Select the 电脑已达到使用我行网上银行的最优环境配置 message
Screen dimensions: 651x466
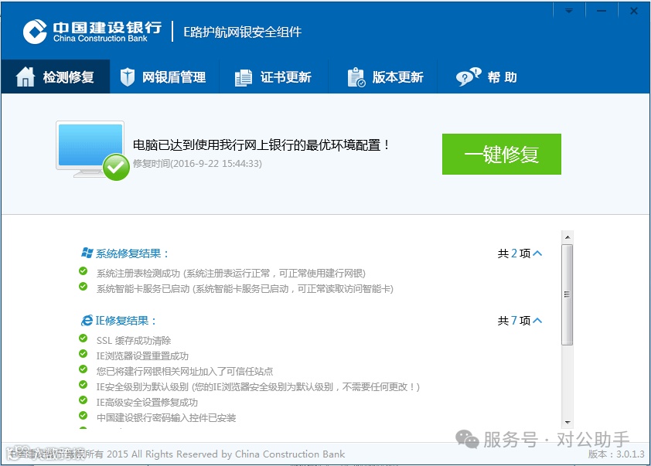tap(261, 145)
